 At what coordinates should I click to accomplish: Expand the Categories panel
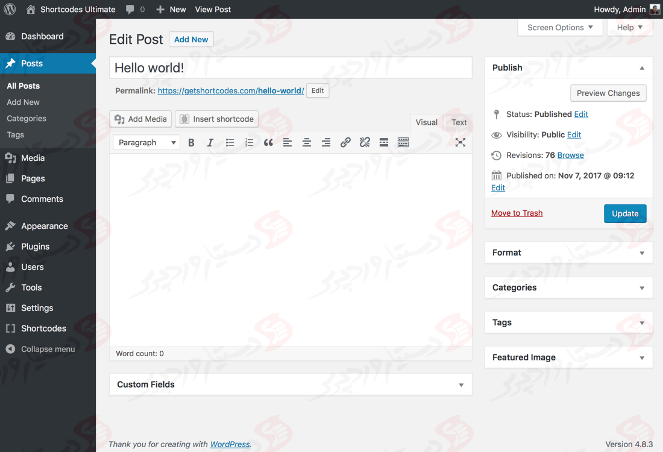tap(642, 288)
